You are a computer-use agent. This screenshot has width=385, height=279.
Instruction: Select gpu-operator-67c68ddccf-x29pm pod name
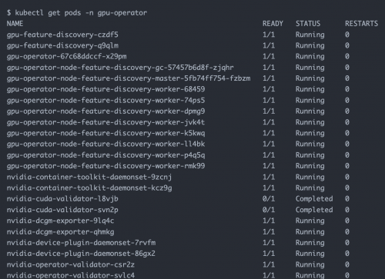click(66, 56)
